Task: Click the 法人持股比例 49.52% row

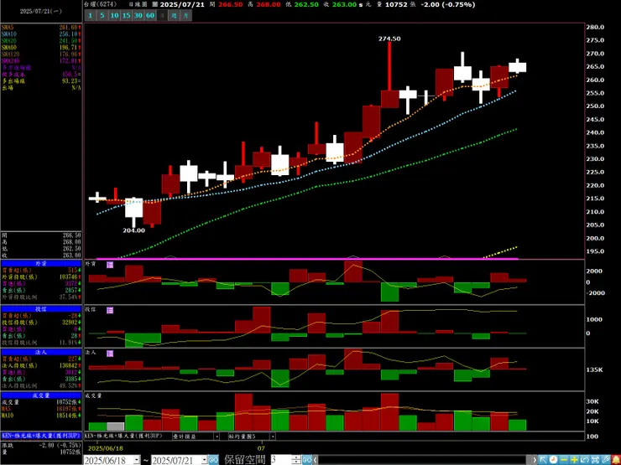Action: [41, 385]
